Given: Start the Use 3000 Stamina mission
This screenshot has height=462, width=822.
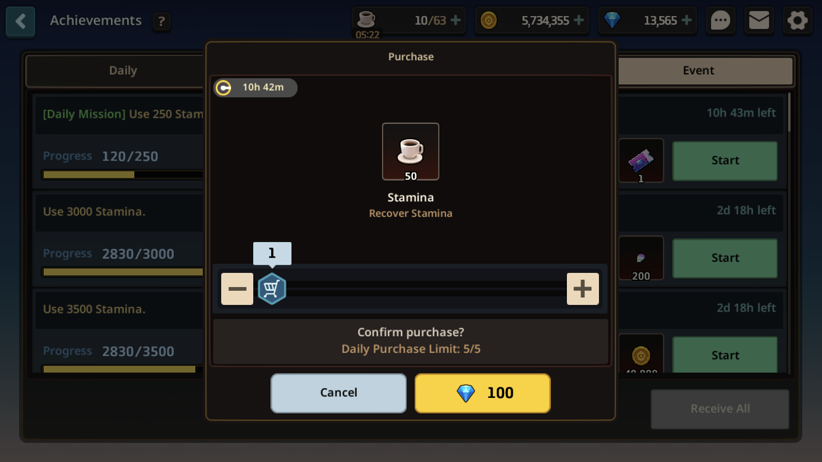Looking at the screenshot, I should pyautogui.click(x=725, y=258).
